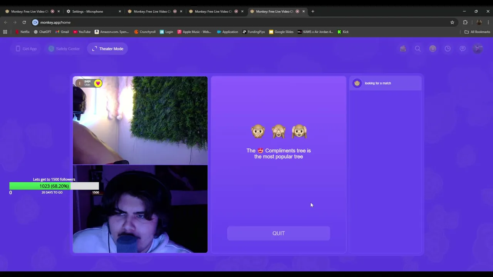Screen dimensions: 493x277
Task: Open the FundingPips bookmark
Action: tap(253, 32)
